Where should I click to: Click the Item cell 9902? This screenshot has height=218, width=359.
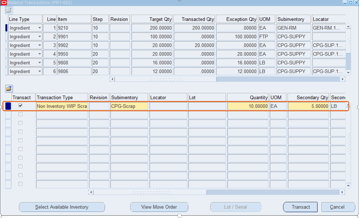click(74, 45)
